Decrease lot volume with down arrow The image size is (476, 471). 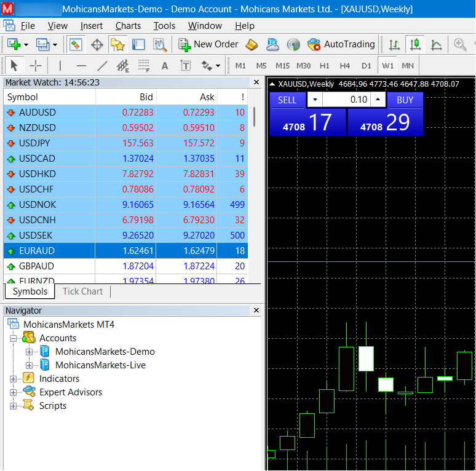pos(315,100)
